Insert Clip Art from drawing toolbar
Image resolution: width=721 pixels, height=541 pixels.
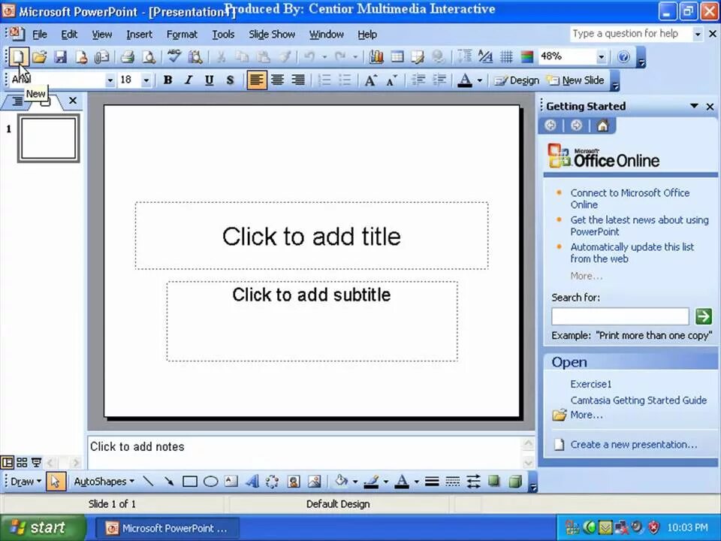[x=294, y=482]
